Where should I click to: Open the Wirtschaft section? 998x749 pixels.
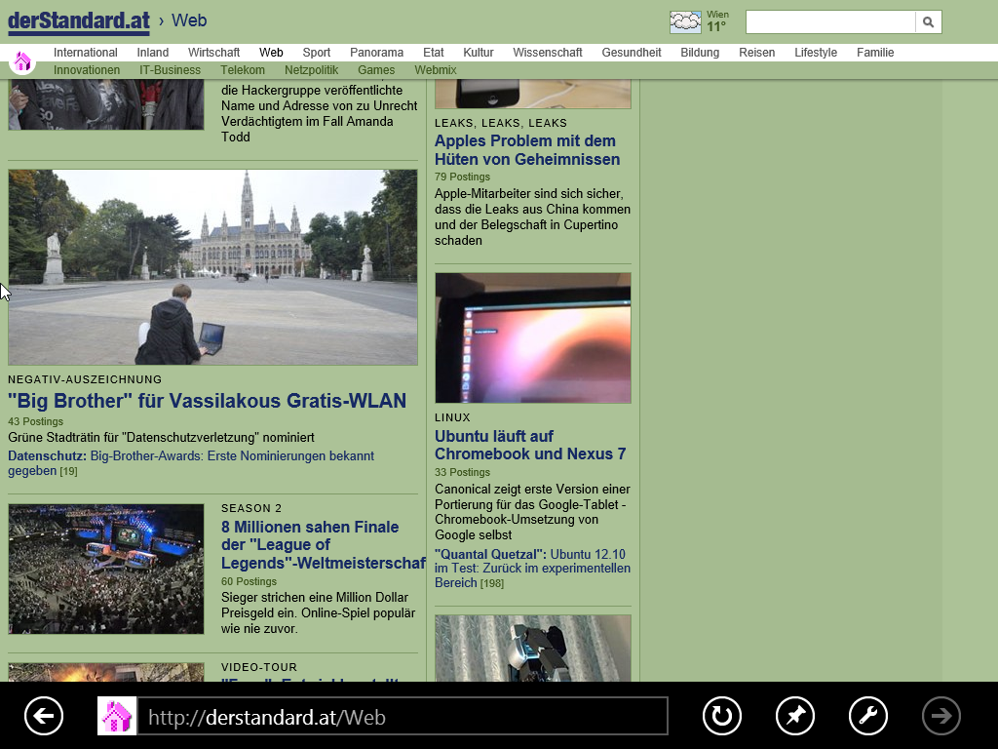click(x=213, y=53)
